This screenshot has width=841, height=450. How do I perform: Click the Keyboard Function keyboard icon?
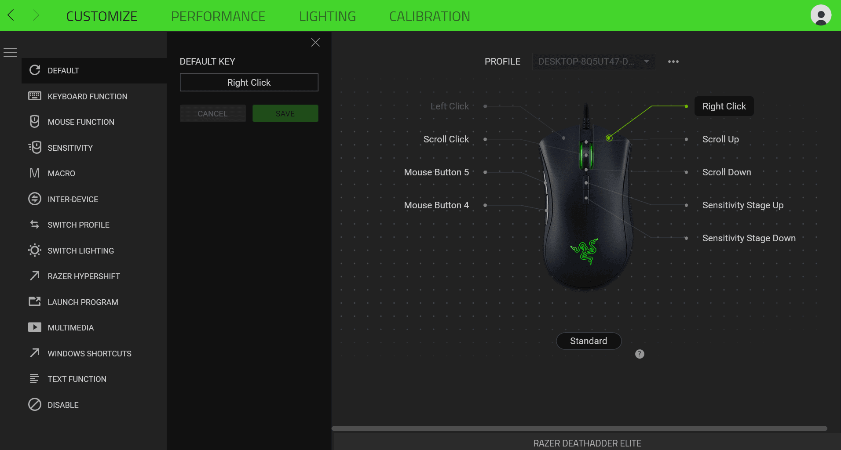point(35,96)
